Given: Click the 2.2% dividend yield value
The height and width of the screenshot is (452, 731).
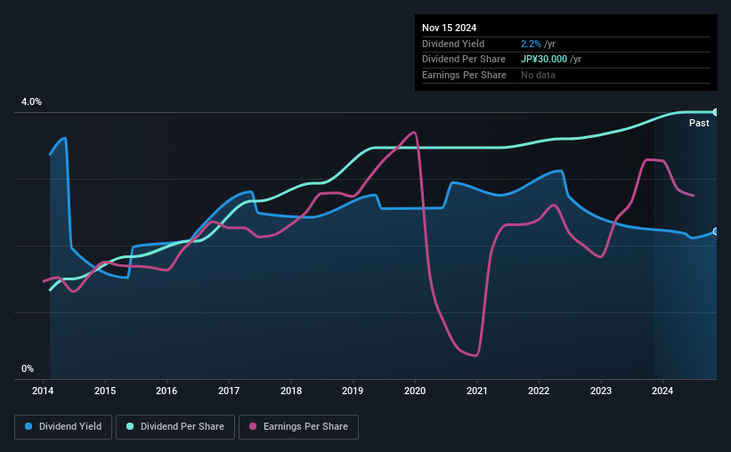Looking at the screenshot, I should click(x=531, y=44).
